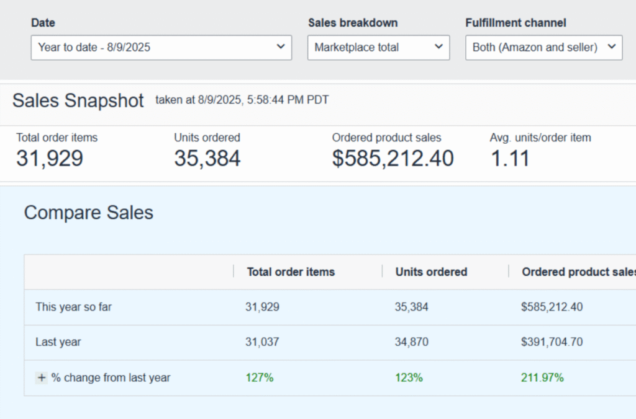Click the Sales Snapshot heading
The height and width of the screenshot is (419, 636).
[78, 101]
